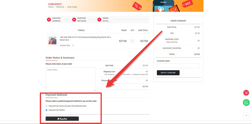
Task: Click the red shopping cart floating icon
Action: pos(246,93)
